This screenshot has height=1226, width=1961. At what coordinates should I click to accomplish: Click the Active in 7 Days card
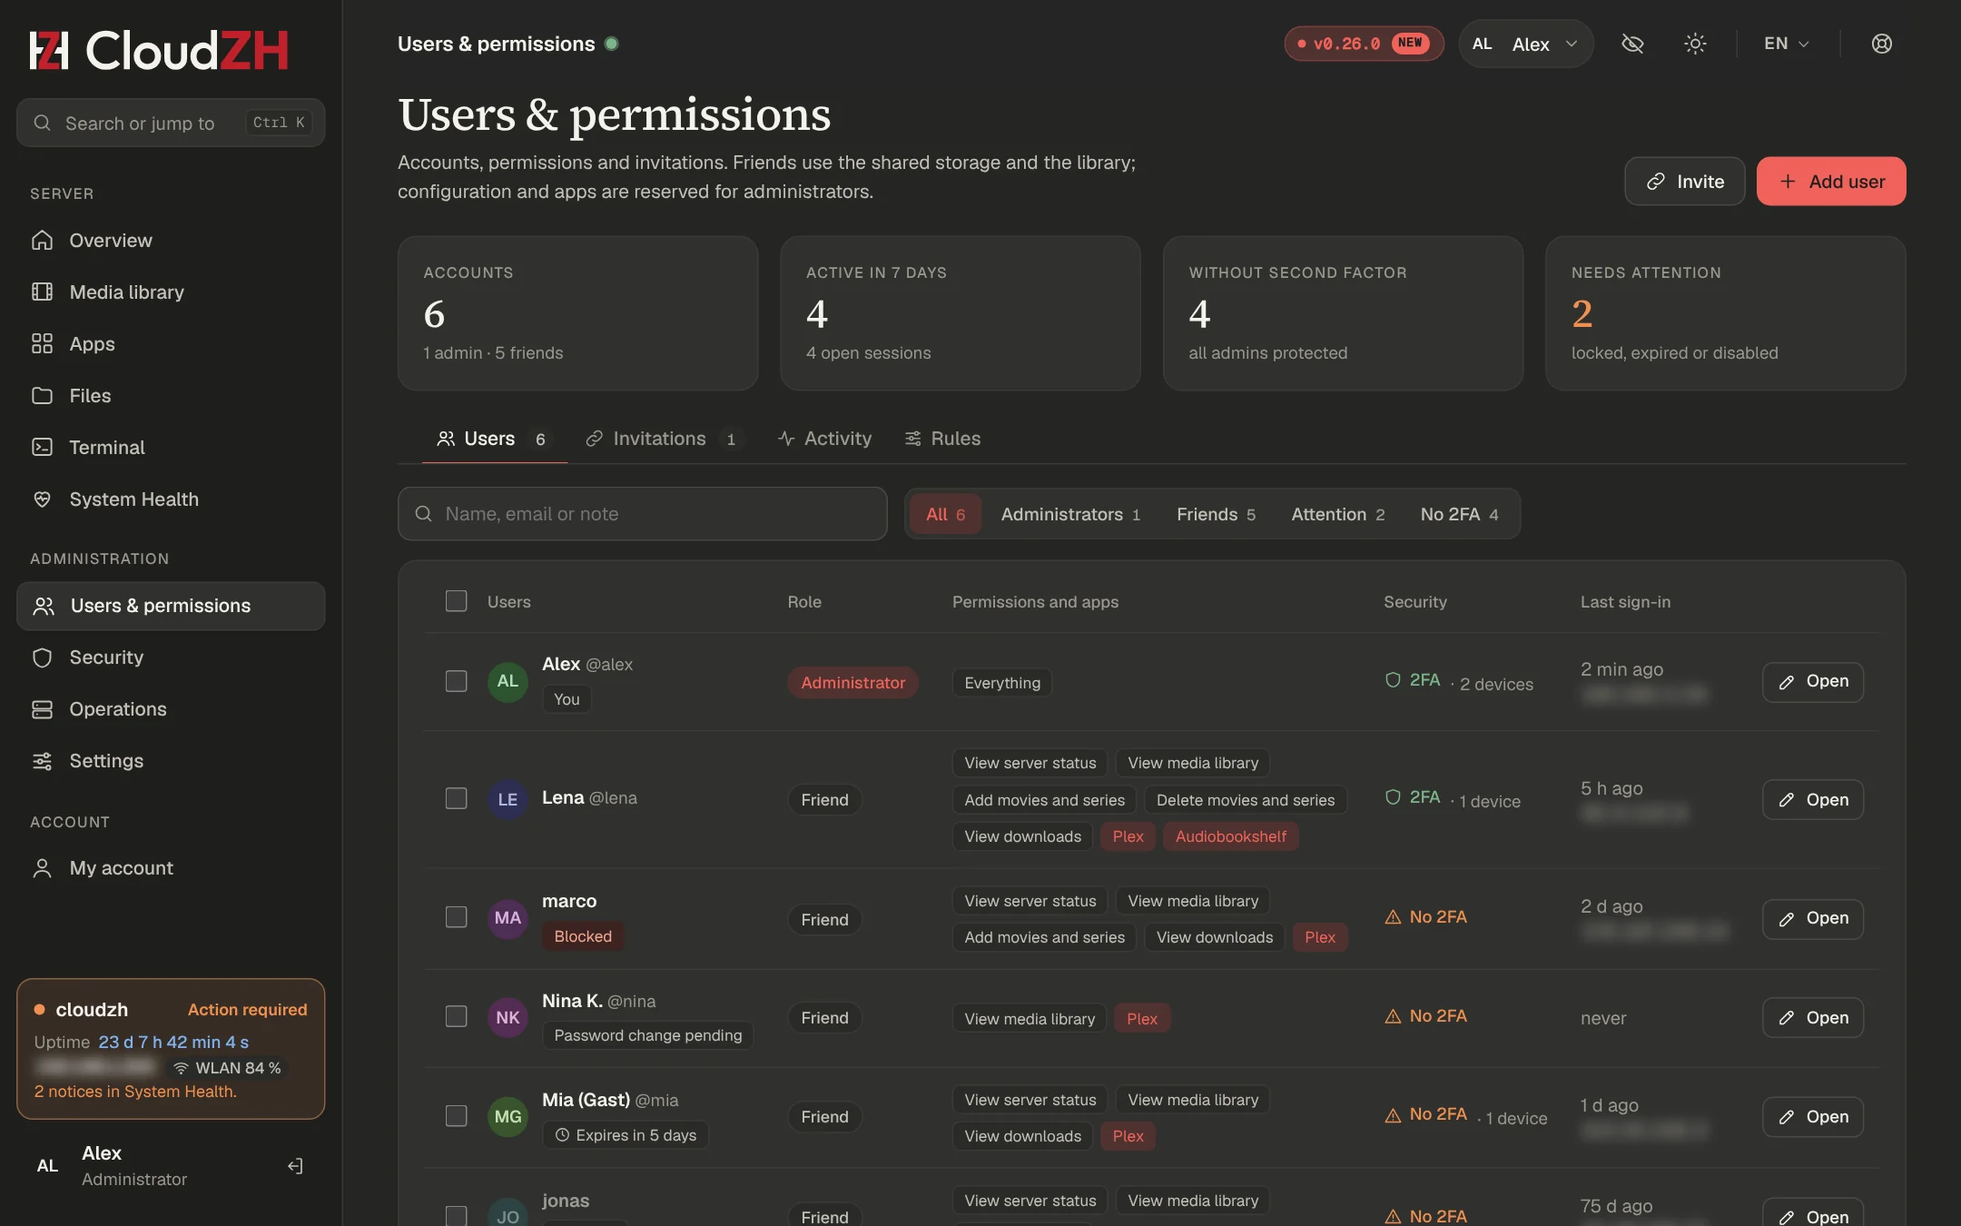961,313
